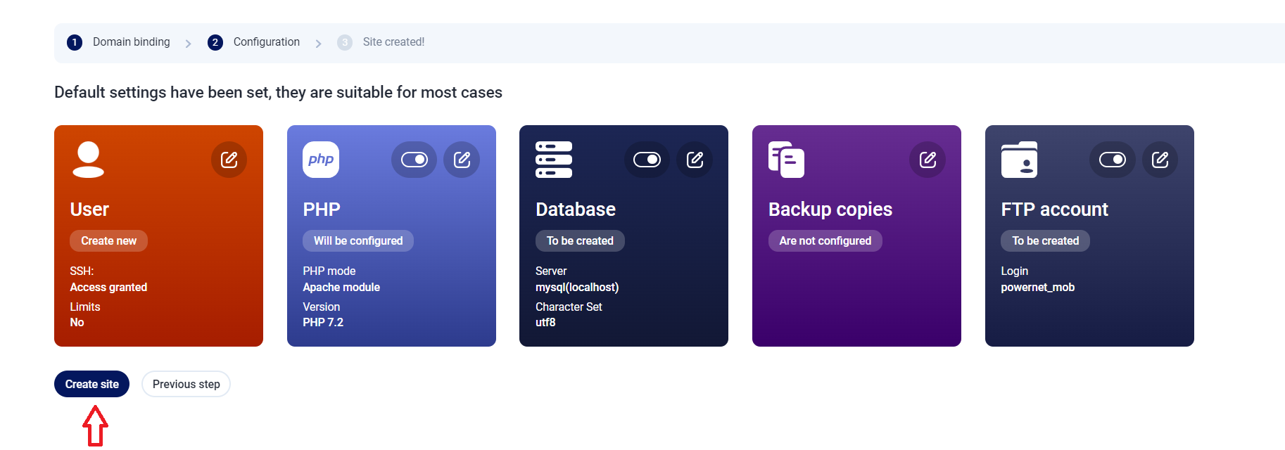The width and height of the screenshot is (1285, 450).
Task: Click the PHP logo icon
Action: [321, 160]
